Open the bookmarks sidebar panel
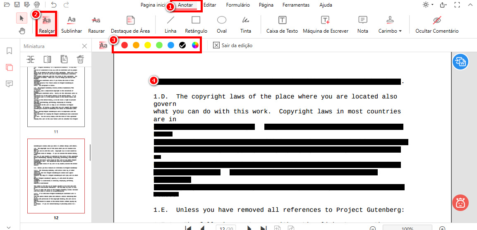The width and height of the screenshot is (477, 230). point(10,51)
